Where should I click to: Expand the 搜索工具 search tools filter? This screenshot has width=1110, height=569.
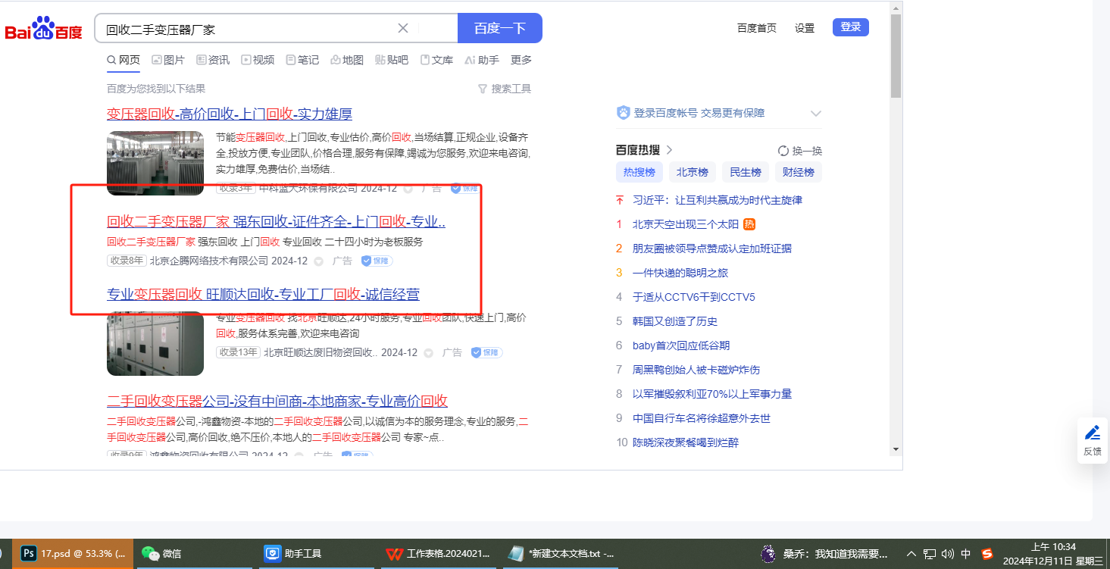tap(505, 89)
